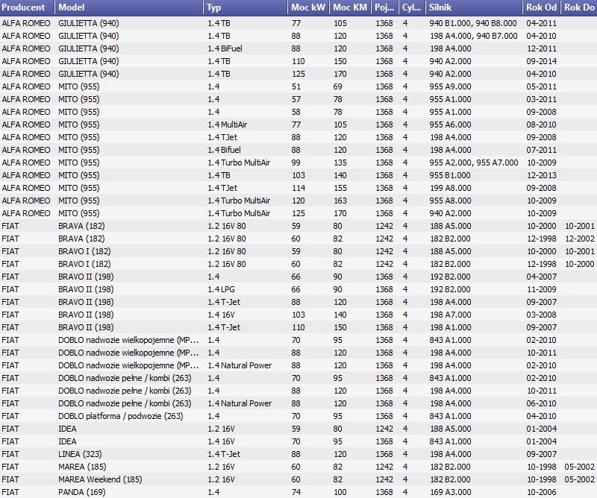597x498 pixels.
Task: Select date '11-2009' in Rok Od column
Action: [x=542, y=289]
